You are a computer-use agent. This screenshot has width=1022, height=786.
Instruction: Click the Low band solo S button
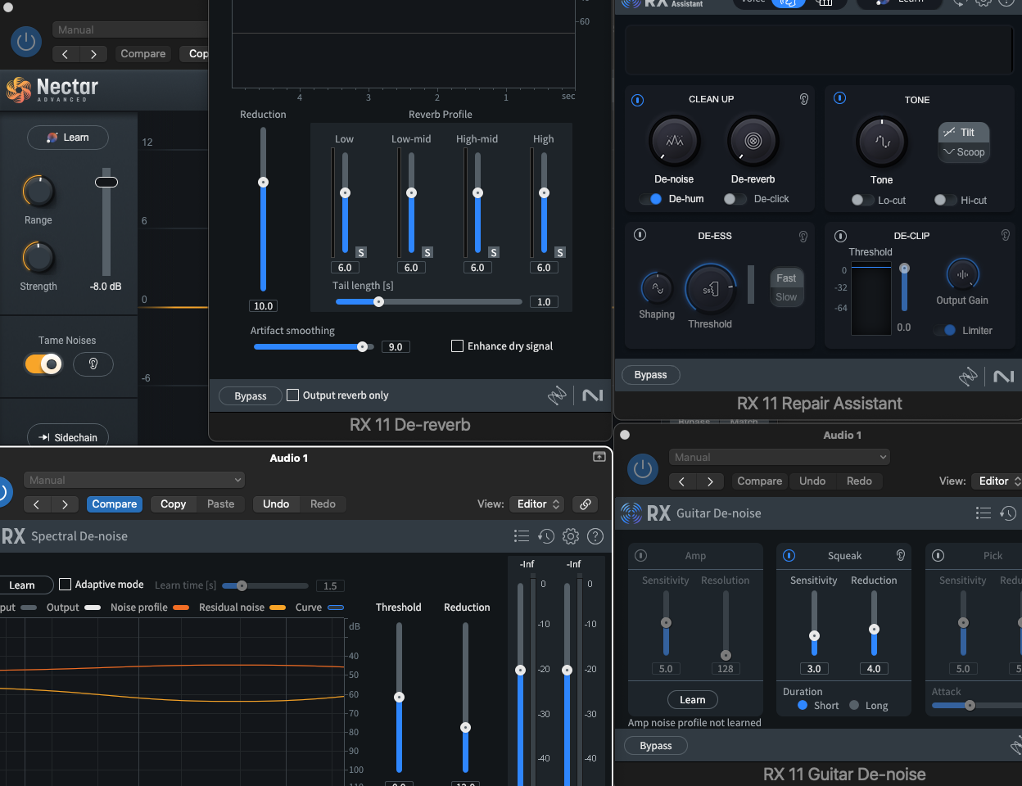pyautogui.click(x=361, y=252)
